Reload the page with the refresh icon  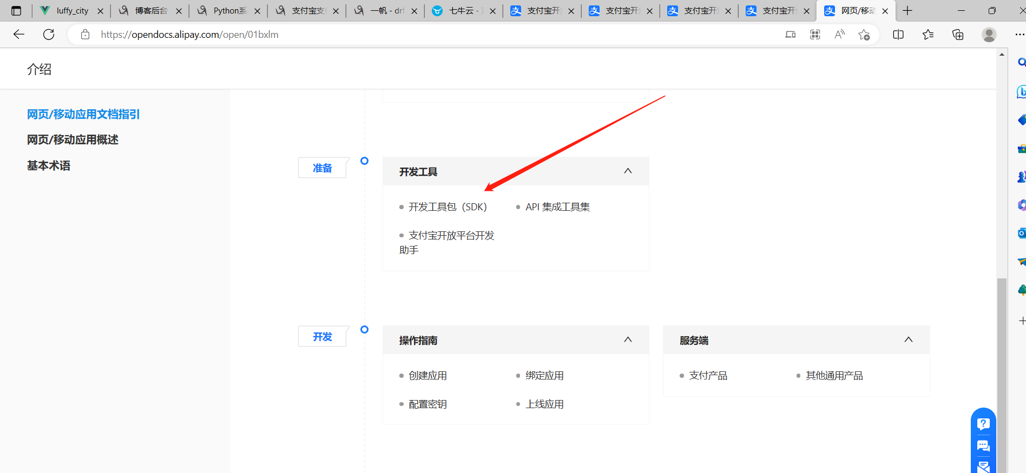pos(49,35)
